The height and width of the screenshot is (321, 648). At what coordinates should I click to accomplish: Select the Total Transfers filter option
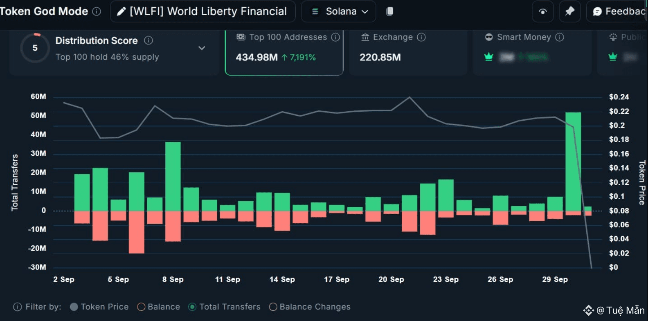coord(192,307)
